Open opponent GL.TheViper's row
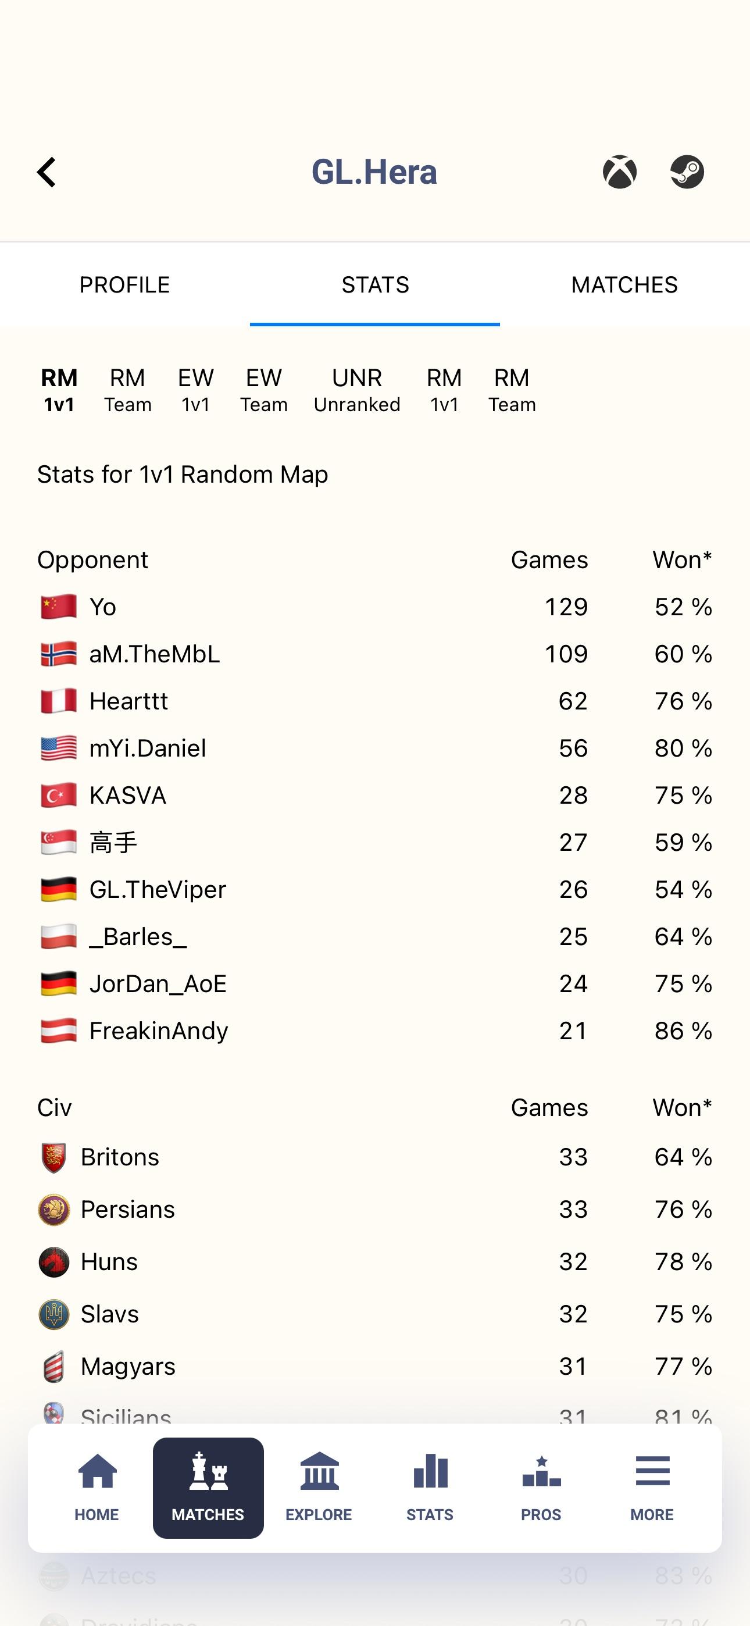 [x=158, y=889]
